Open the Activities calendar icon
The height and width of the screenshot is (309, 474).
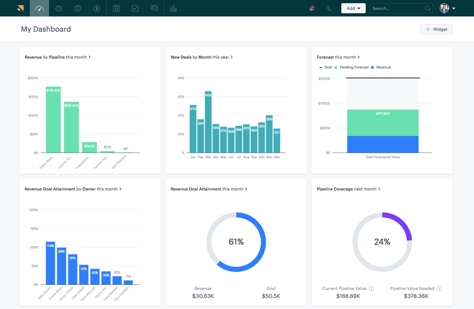coord(116,8)
